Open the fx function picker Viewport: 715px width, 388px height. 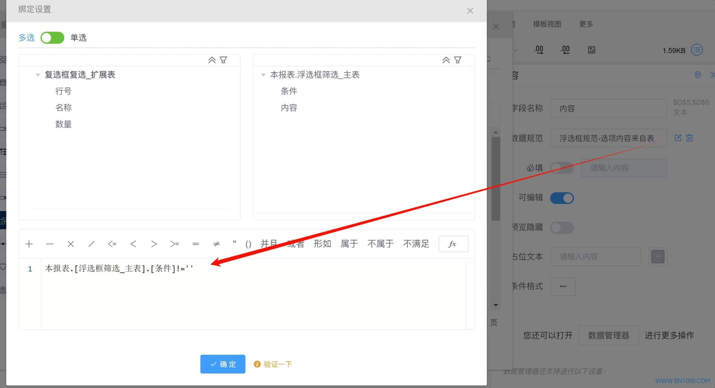pos(453,244)
